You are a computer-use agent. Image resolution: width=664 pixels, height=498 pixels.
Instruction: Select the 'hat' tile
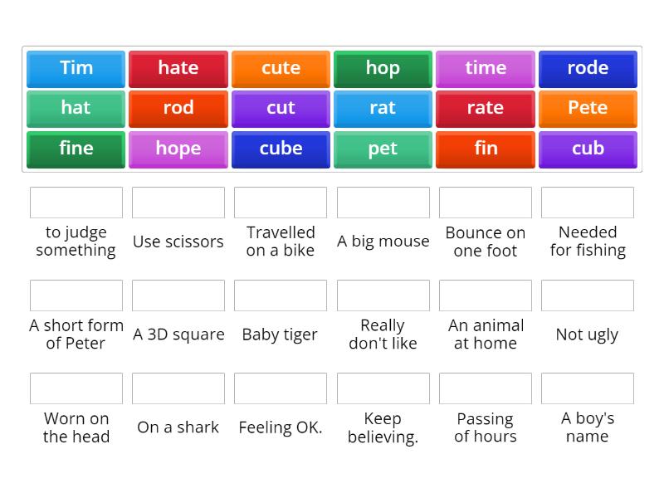(x=76, y=108)
